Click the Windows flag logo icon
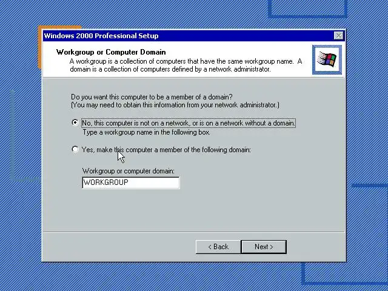Screen dimensions: 388x291 (327, 59)
